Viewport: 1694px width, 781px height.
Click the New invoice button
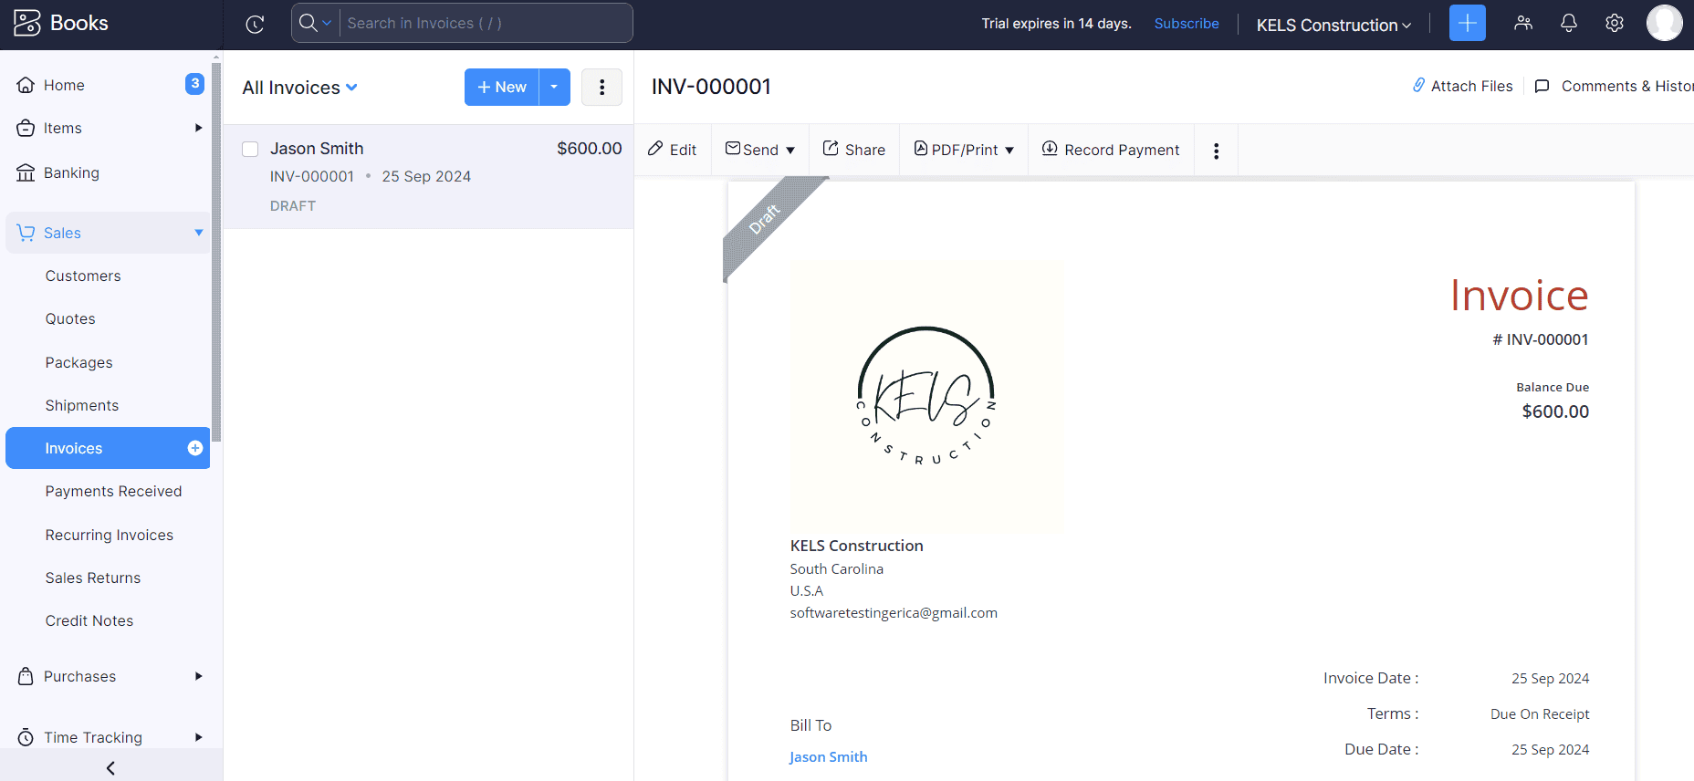502,87
